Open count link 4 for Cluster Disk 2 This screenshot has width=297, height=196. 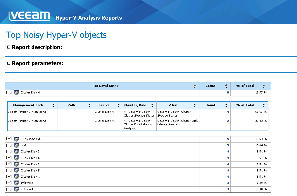228,164
